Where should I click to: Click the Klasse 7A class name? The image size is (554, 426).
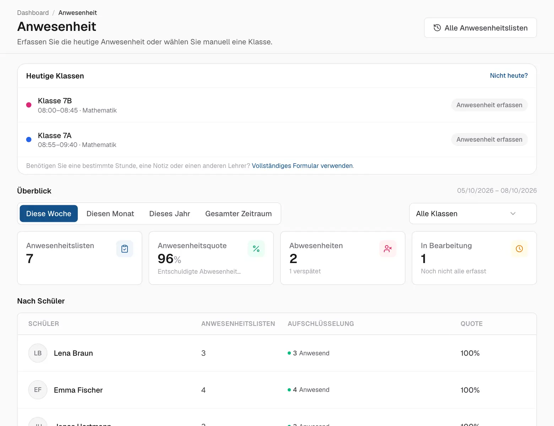(x=55, y=136)
